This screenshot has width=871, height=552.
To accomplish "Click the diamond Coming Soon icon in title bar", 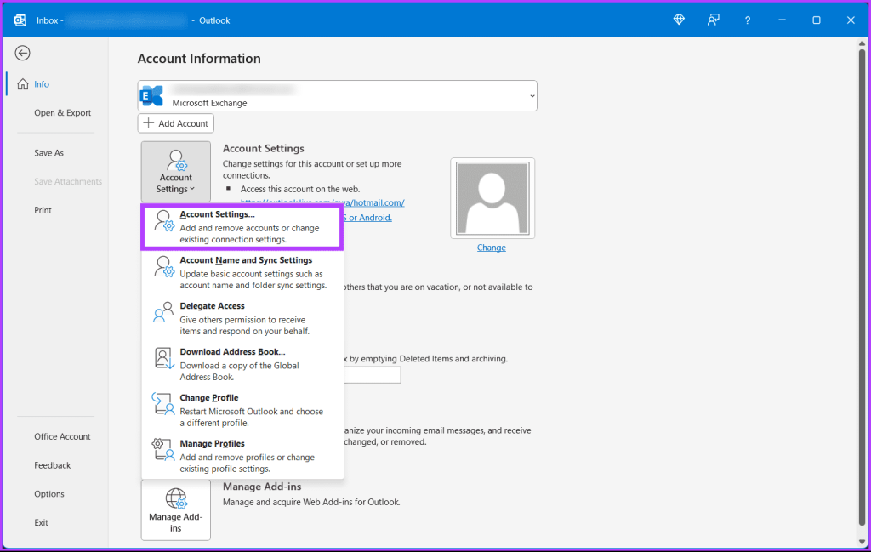I will click(679, 20).
